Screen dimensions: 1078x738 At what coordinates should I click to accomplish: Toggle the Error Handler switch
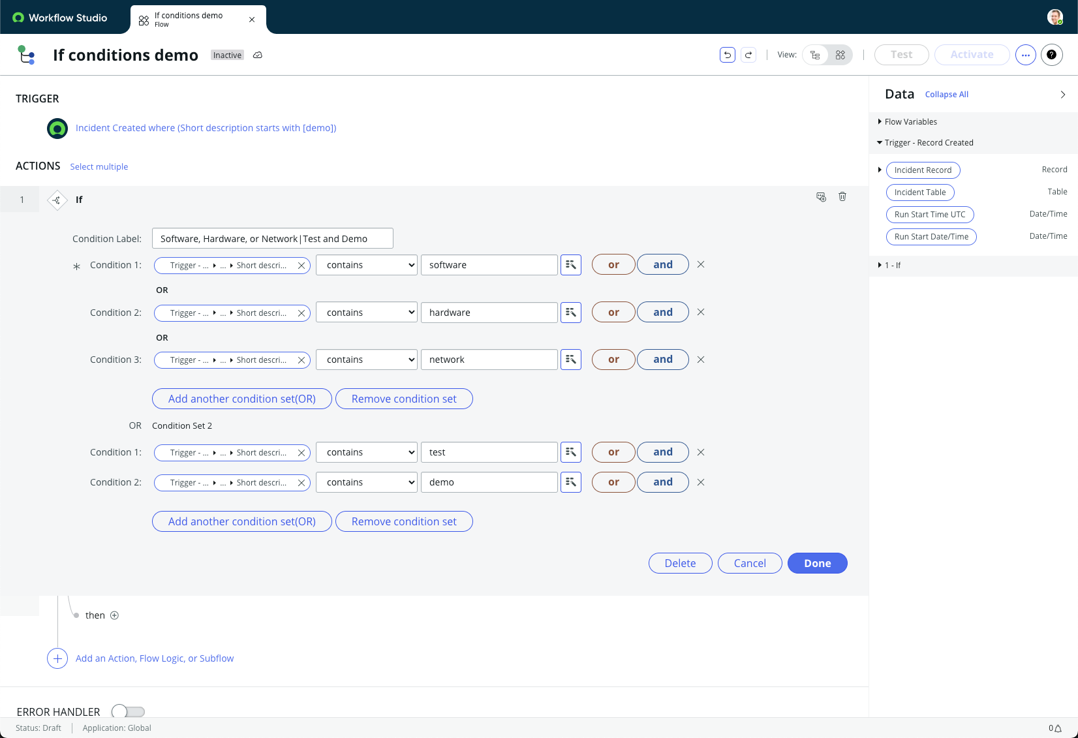click(x=128, y=711)
